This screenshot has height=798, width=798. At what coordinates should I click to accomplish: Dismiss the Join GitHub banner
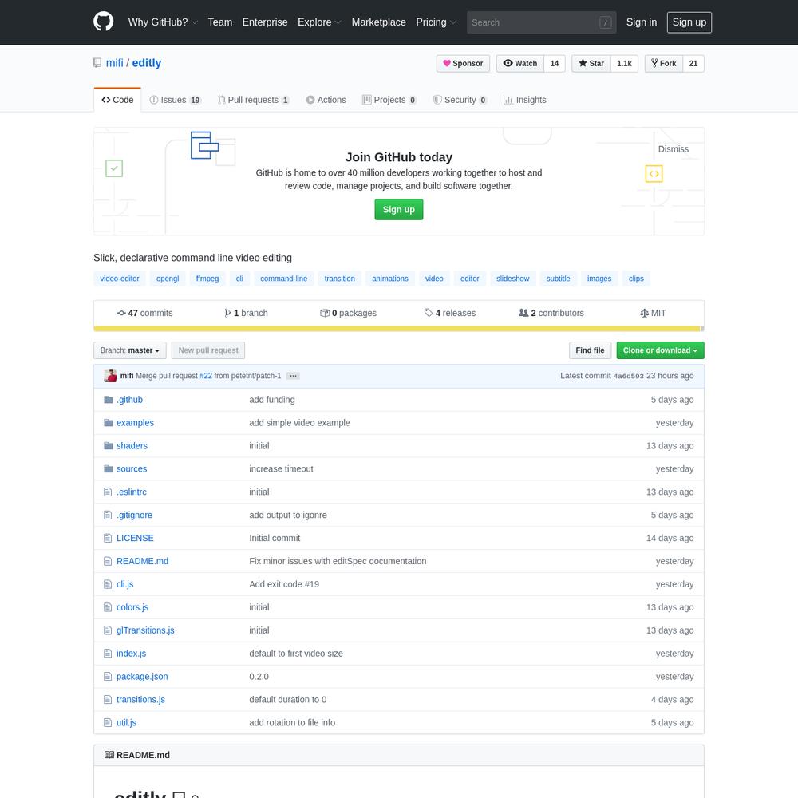673,149
